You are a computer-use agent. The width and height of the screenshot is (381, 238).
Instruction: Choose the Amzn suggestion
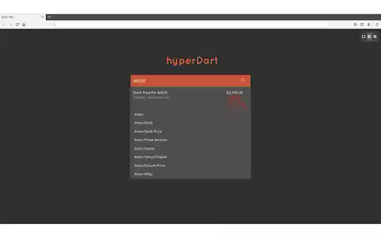(190, 114)
